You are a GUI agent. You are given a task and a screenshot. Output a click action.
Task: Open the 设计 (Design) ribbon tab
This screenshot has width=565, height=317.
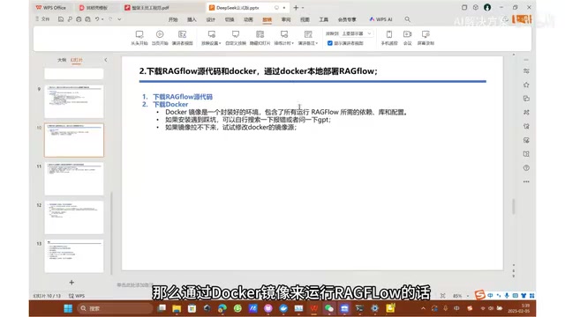(x=211, y=19)
